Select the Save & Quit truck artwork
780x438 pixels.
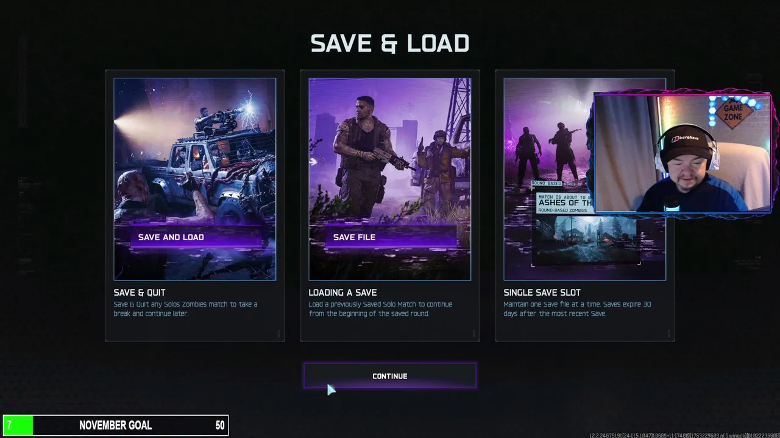[x=195, y=179]
